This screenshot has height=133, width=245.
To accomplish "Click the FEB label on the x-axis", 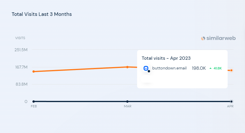I will (34, 106).
